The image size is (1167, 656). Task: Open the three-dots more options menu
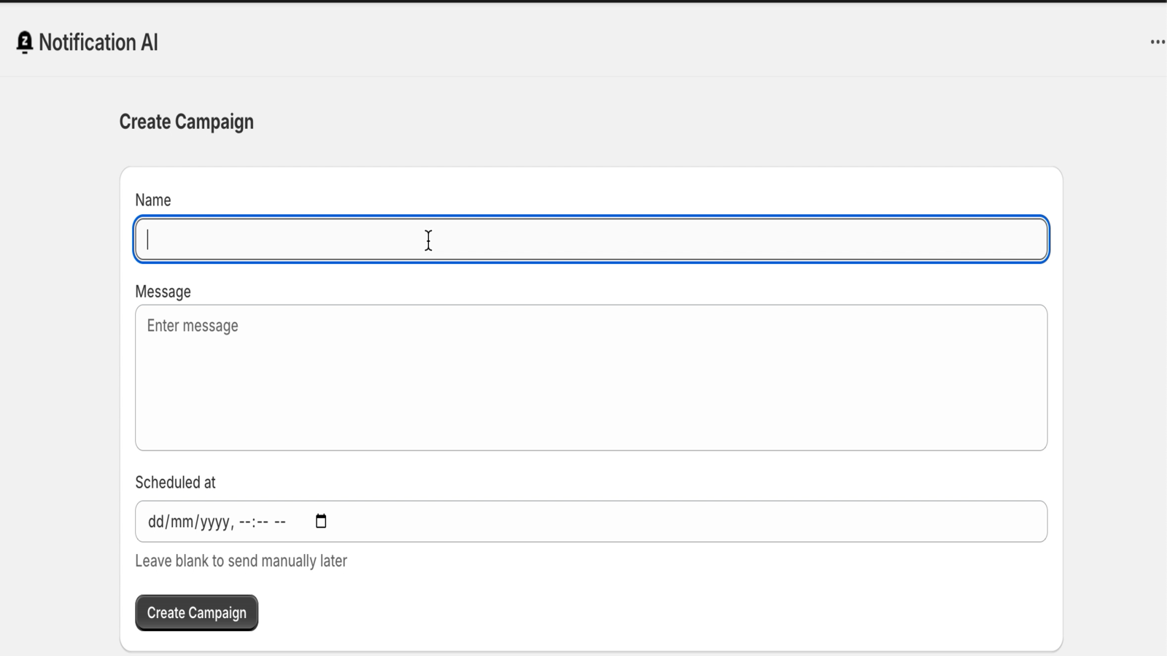coord(1158,42)
